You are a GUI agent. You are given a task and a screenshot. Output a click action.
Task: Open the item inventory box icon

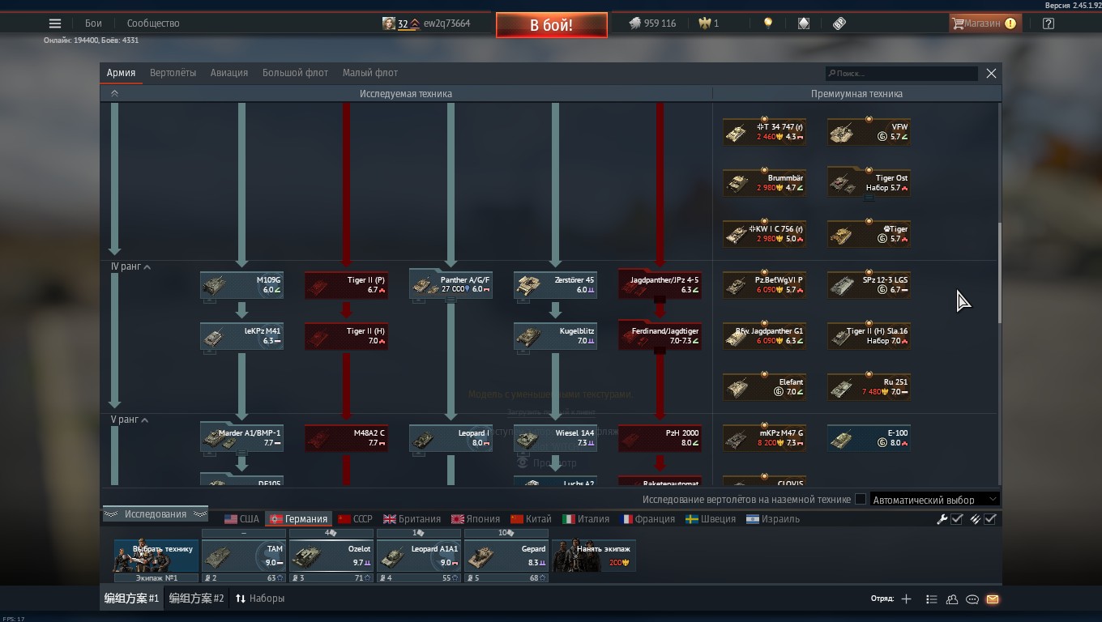[803, 23]
